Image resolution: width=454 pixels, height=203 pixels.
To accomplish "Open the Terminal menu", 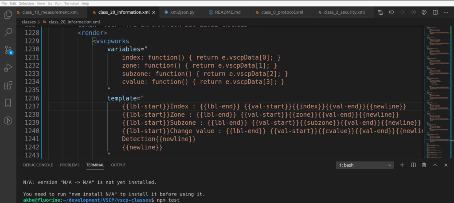I will tap(71, 4).
